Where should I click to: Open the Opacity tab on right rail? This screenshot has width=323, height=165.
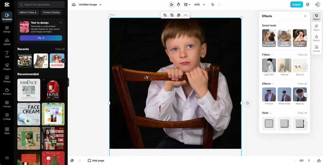pyautogui.click(x=316, y=38)
